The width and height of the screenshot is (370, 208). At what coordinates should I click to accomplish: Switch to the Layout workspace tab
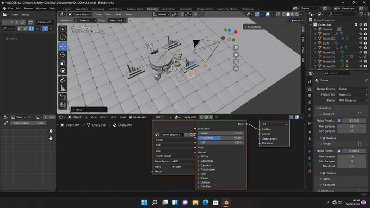[x=67, y=9]
